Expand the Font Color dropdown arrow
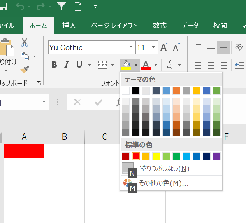246x223 pixels. pyautogui.click(x=156, y=65)
